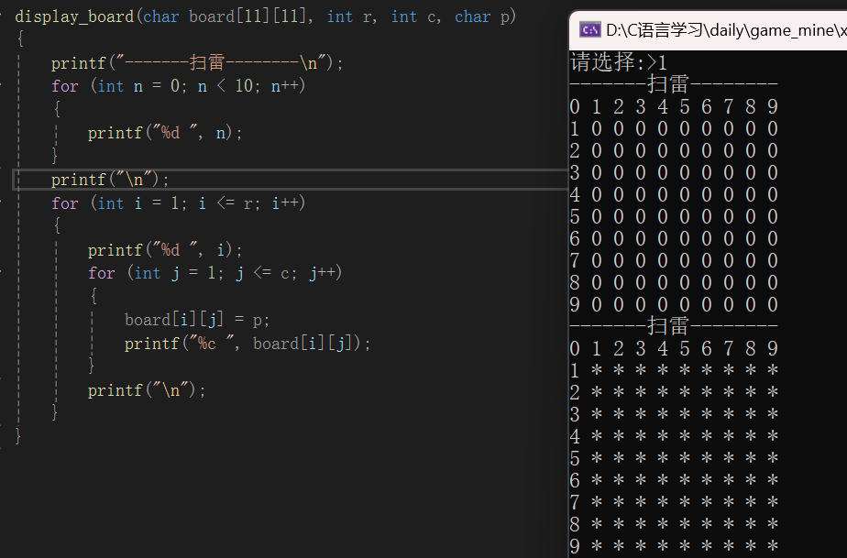Click the console window icon in title bar
847x558 pixels.
coord(589,30)
